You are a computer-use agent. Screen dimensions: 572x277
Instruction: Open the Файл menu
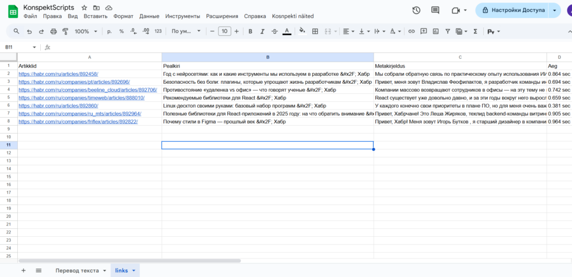pyautogui.click(x=30, y=16)
